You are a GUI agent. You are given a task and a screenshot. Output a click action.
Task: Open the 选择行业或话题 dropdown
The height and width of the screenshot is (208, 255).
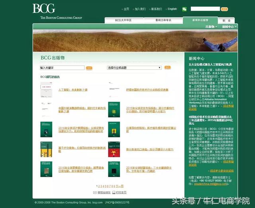134,68
